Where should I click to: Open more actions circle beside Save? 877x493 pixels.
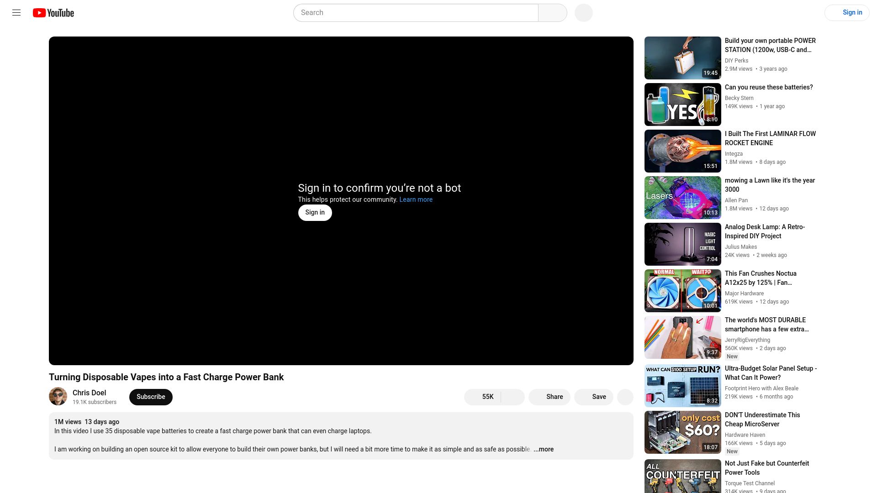pyautogui.click(x=625, y=397)
